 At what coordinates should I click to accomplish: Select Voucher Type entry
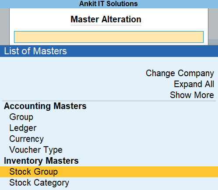pyautogui.click(x=36, y=150)
